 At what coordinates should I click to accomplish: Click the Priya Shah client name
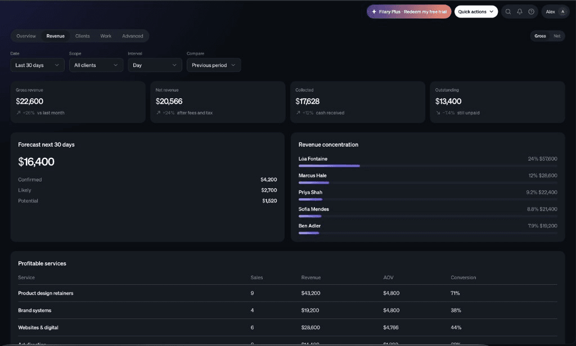tap(310, 192)
